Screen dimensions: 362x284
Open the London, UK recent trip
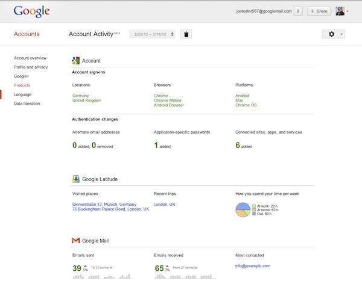(x=164, y=205)
